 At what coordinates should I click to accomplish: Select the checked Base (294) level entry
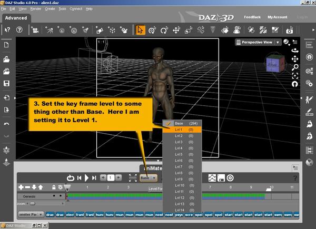pos(182,124)
